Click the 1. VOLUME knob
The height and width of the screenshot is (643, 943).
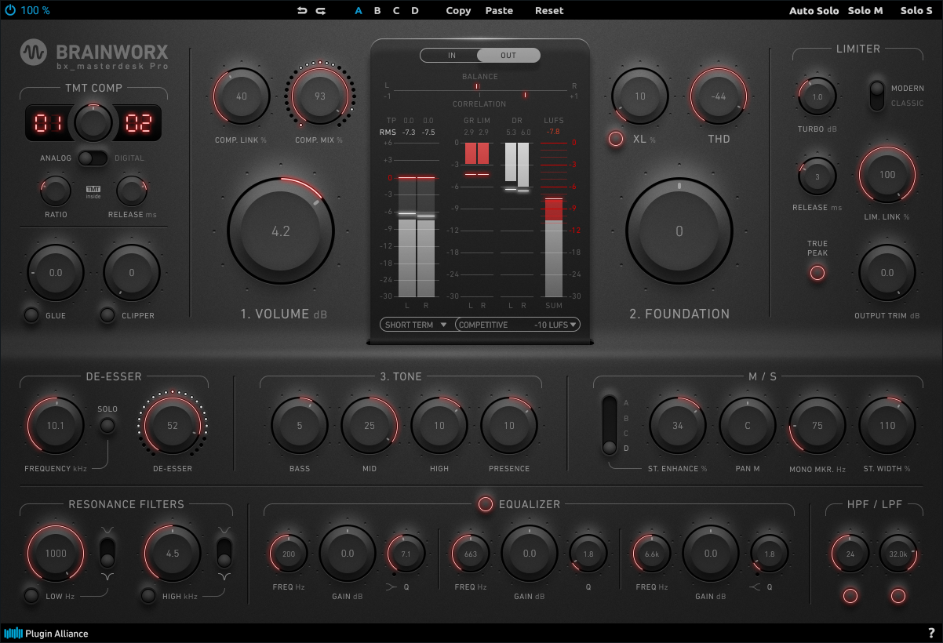coord(281,231)
